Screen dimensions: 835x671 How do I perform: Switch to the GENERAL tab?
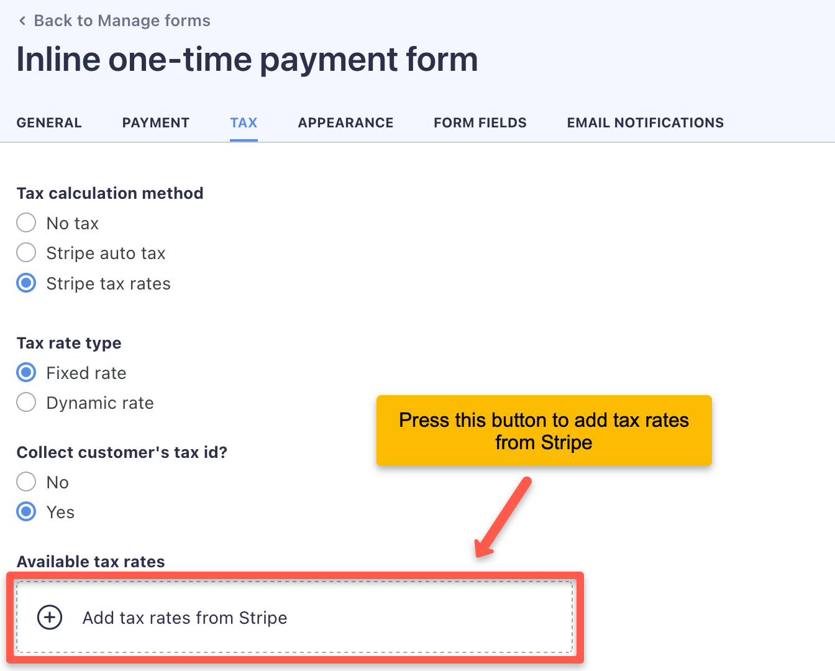(x=49, y=122)
